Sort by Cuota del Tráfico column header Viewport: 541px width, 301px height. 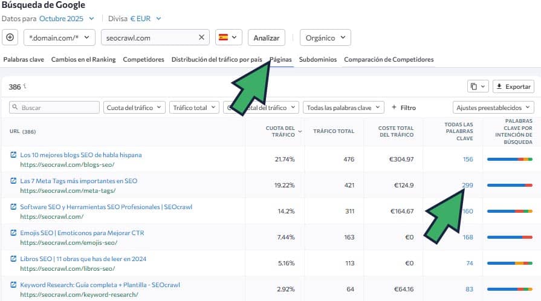pos(281,132)
